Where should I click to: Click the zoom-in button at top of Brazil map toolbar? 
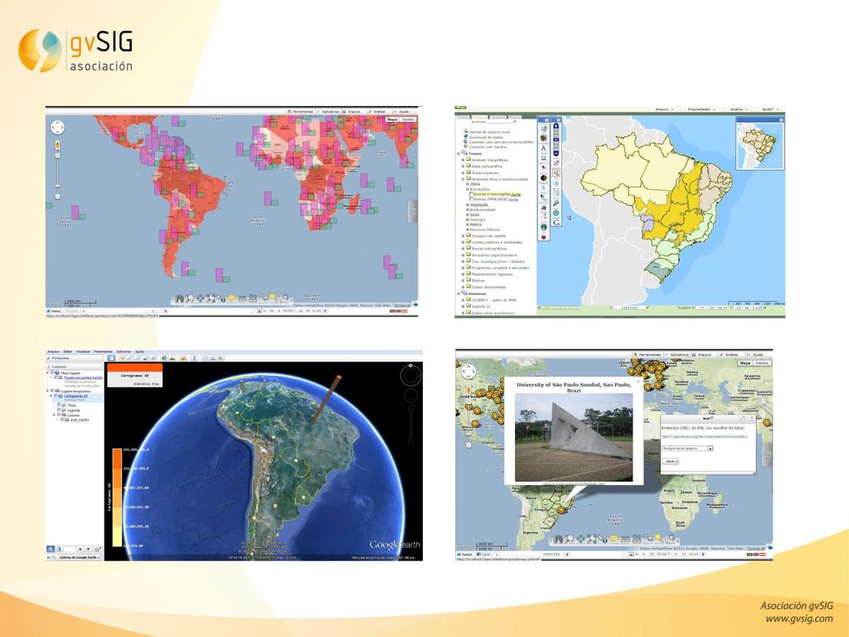point(556,126)
